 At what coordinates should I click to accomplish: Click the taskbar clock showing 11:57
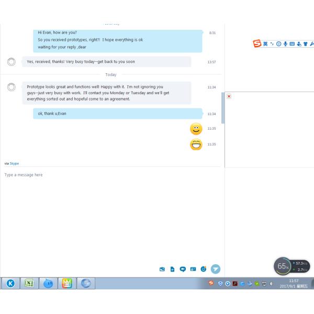click(x=294, y=283)
